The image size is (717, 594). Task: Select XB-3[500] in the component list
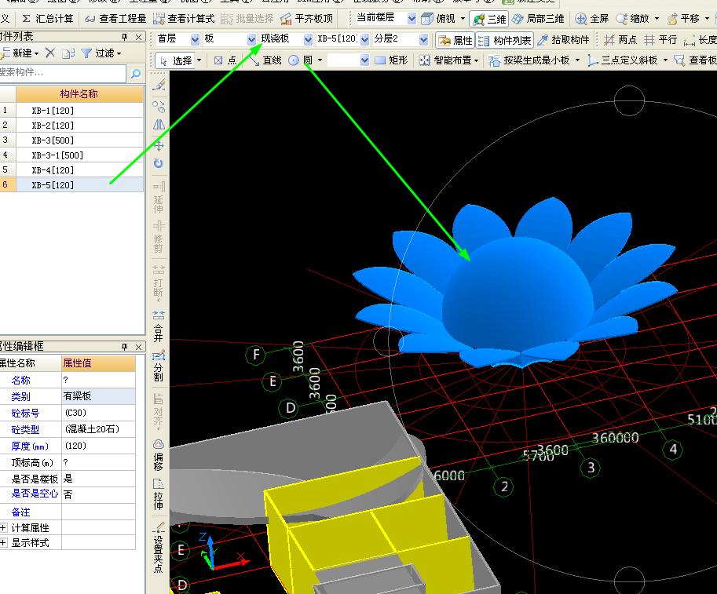[53, 140]
